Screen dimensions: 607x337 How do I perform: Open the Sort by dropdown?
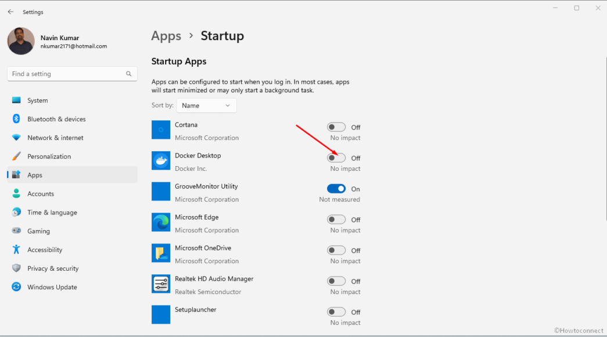[206, 105]
